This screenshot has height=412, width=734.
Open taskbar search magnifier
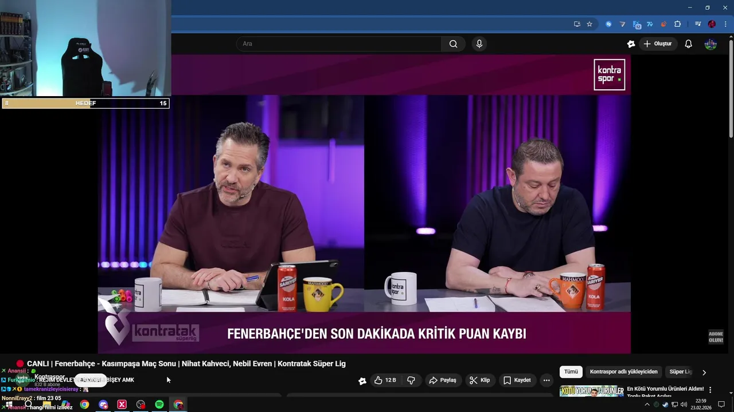28,405
